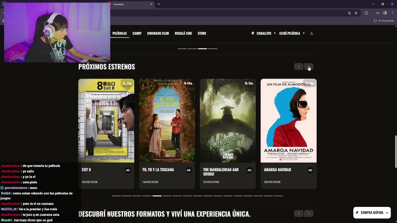Image resolution: width=397 pixels, height=223 pixels.
Task: Click the location pin icon beside CABALLITO
Action: click(x=253, y=33)
